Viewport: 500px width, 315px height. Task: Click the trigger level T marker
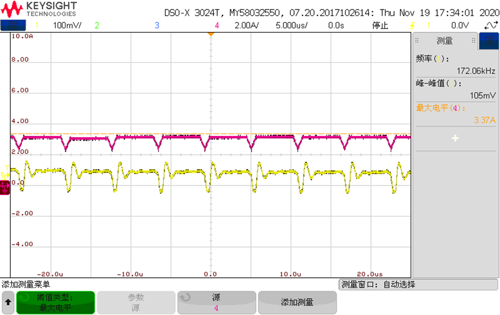point(7,168)
